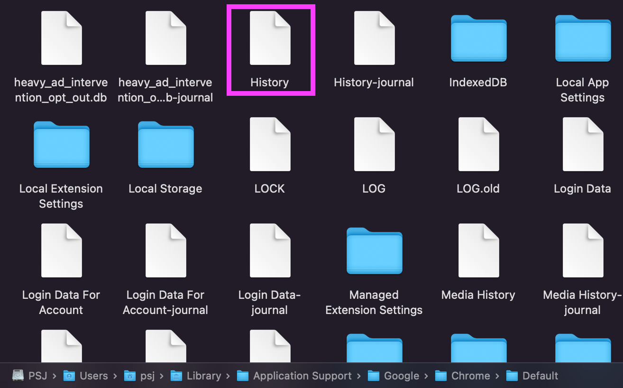Select the Login Data For Account file icon

pos(62,250)
